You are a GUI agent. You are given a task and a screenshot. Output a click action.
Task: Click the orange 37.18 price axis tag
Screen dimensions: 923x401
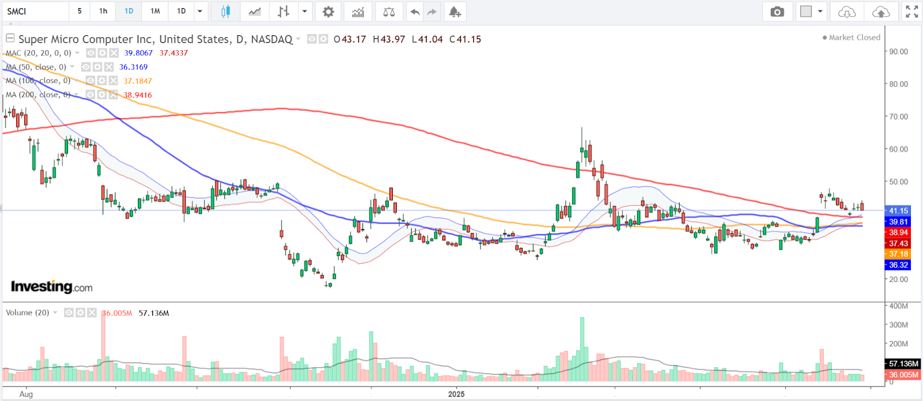click(898, 254)
